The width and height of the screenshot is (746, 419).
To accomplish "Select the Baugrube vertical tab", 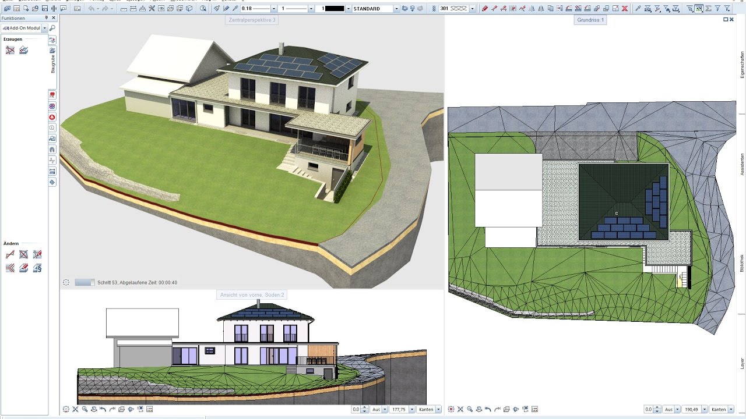I will click(53, 63).
